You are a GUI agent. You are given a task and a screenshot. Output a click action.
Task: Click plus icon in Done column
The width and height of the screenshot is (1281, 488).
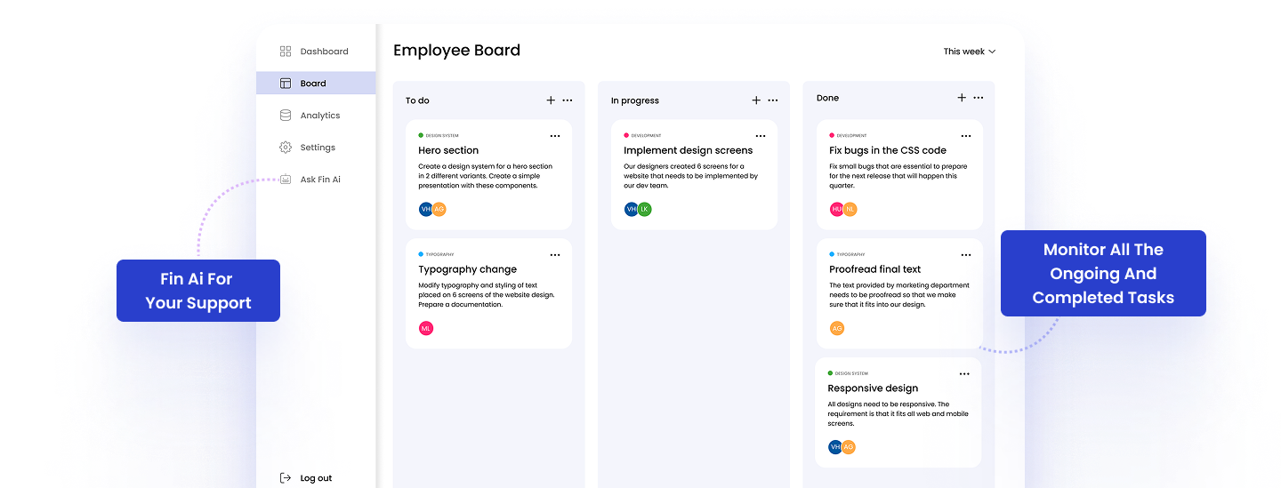tap(962, 98)
